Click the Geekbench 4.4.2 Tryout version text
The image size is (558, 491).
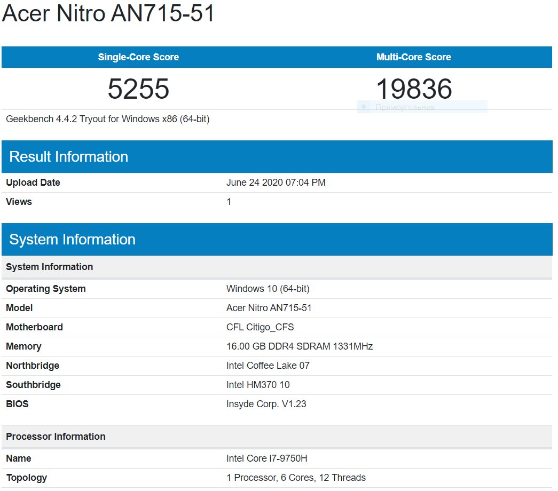[x=107, y=119]
